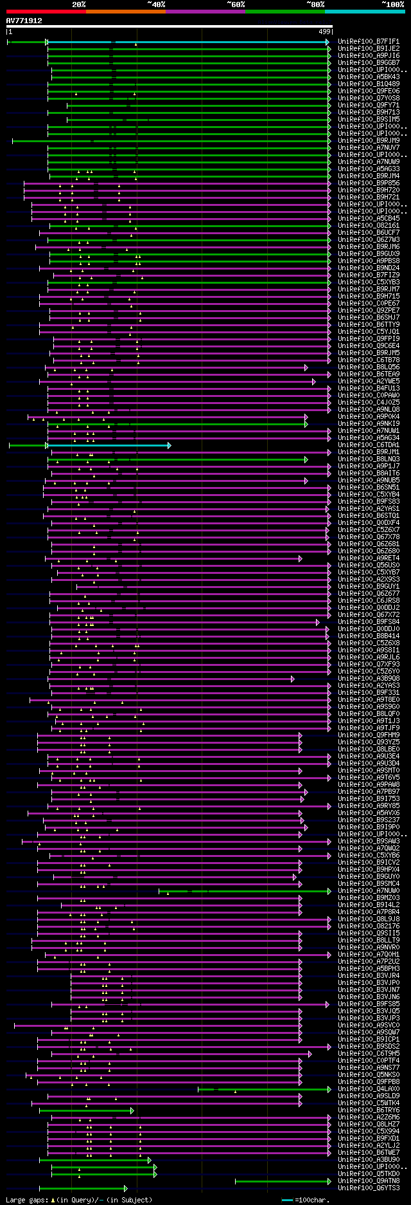
Task: Click hit label UniRef100_C6TDA1
Action: tap(369, 445)
